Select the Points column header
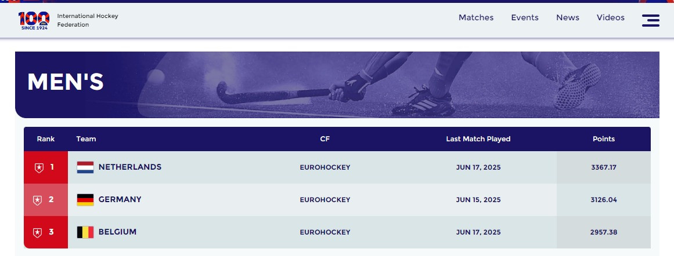Image resolution: width=674 pixels, height=256 pixels. coord(604,139)
